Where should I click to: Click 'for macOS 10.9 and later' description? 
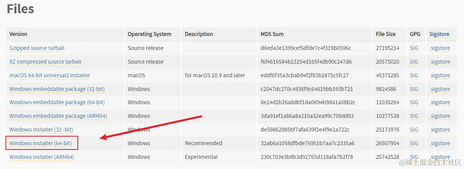click(215, 75)
